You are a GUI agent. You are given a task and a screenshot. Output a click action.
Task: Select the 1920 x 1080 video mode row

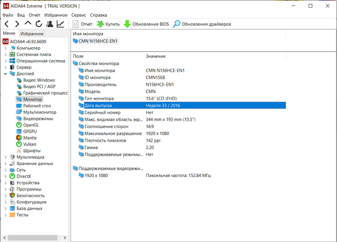point(182,176)
